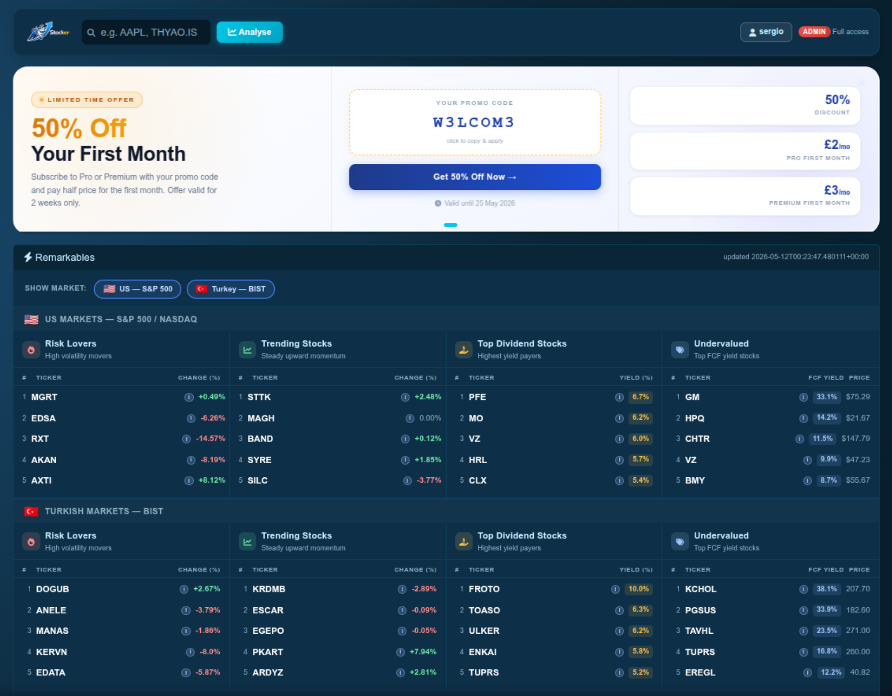Open the ESCAR ticker
The height and width of the screenshot is (696, 892).
pos(268,611)
